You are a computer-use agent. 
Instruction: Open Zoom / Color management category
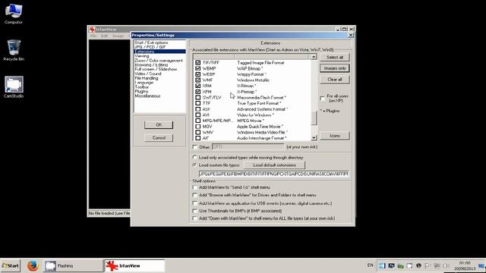159,61
